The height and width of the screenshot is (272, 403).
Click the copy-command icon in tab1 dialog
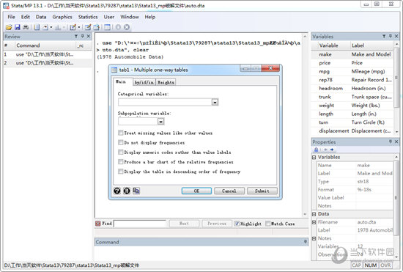[x=136, y=191]
